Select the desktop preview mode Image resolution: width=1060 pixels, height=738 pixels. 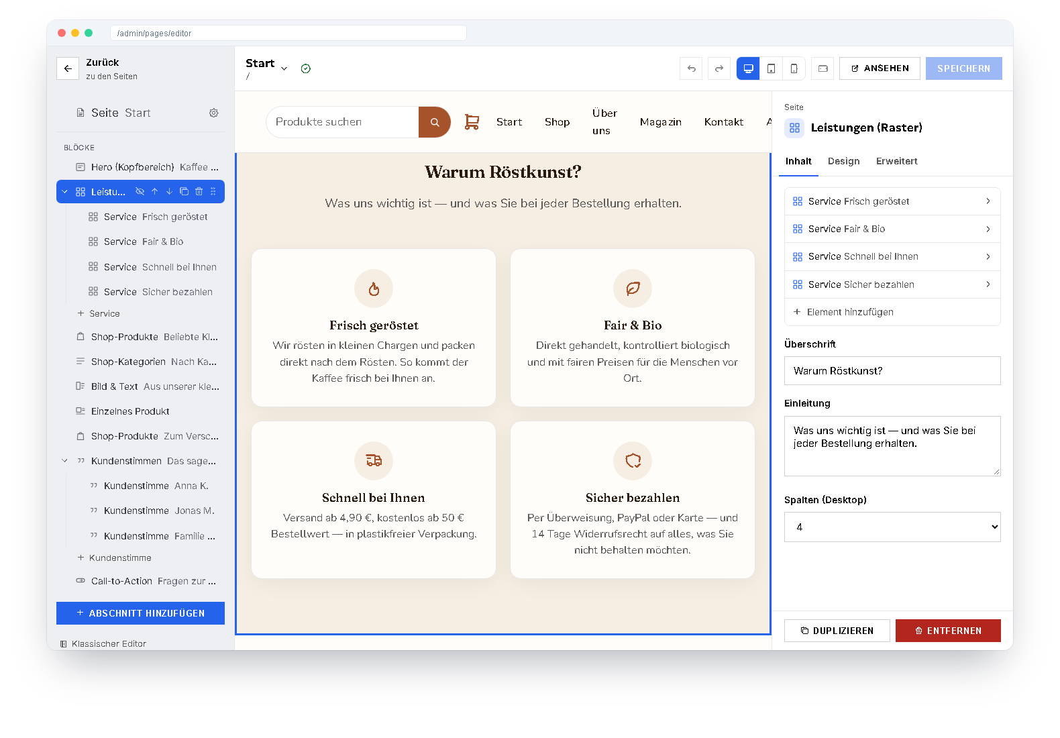(749, 68)
